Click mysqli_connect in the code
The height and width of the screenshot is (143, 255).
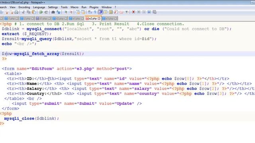point(44,29)
